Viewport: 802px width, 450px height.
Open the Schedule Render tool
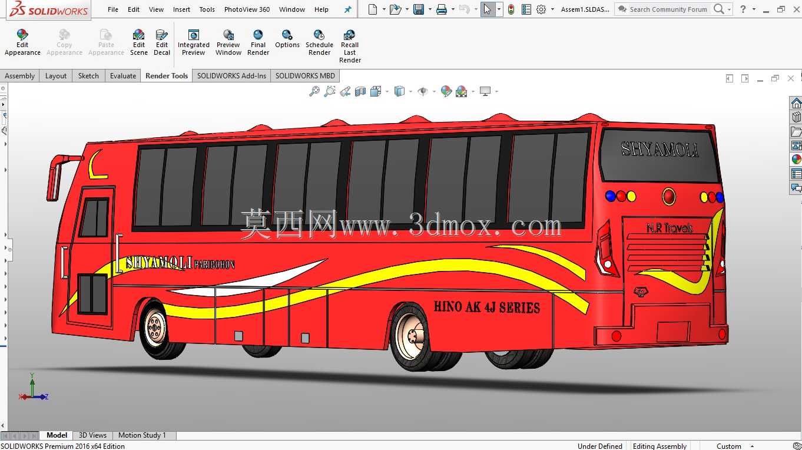click(319, 42)
